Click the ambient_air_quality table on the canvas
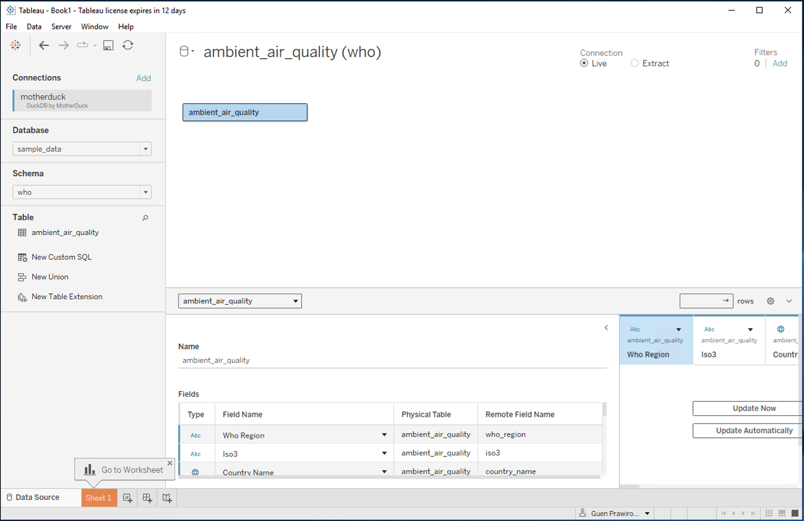The image size is (804, 521). point(245,112)
